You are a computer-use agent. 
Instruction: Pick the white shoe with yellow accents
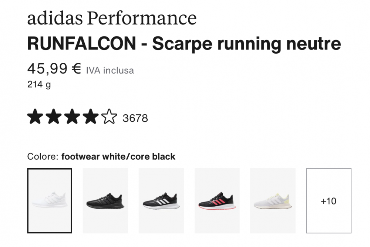tap(273, 201)
